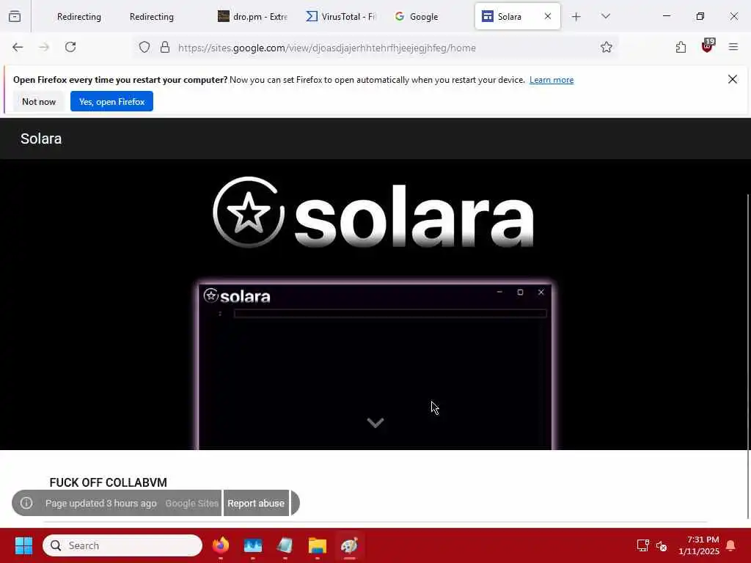Switch to first Redirecting tab

79,17
